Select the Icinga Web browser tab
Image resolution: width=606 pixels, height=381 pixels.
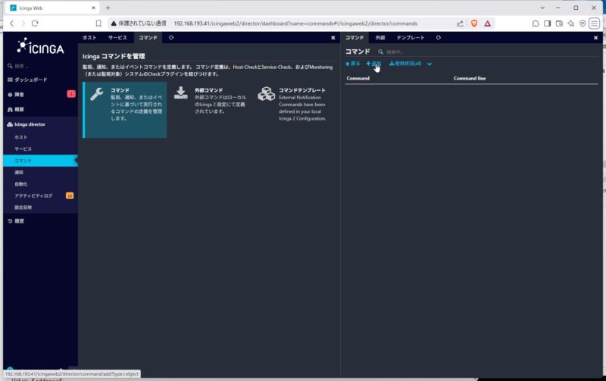click(x=53, y=8)
